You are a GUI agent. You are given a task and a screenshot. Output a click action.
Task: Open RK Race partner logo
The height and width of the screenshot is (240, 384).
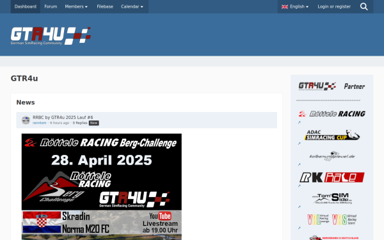[x=332, y=177]
